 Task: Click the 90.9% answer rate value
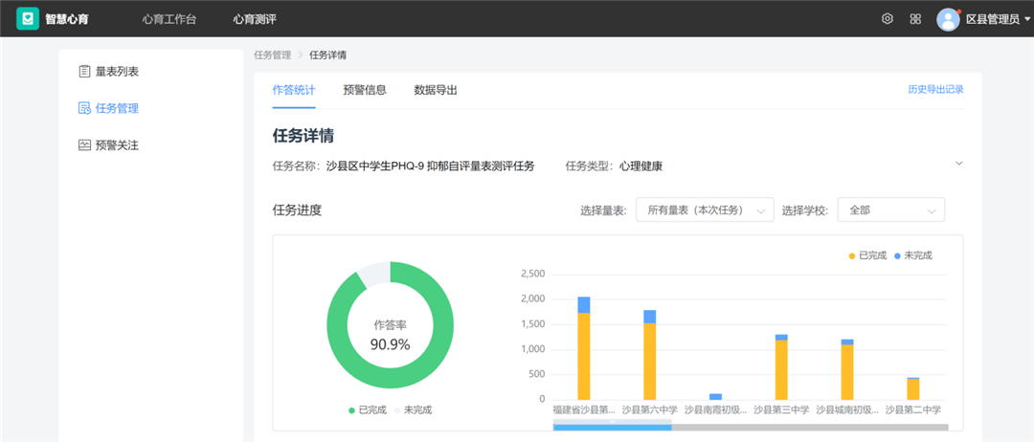[x=391, y=344]
